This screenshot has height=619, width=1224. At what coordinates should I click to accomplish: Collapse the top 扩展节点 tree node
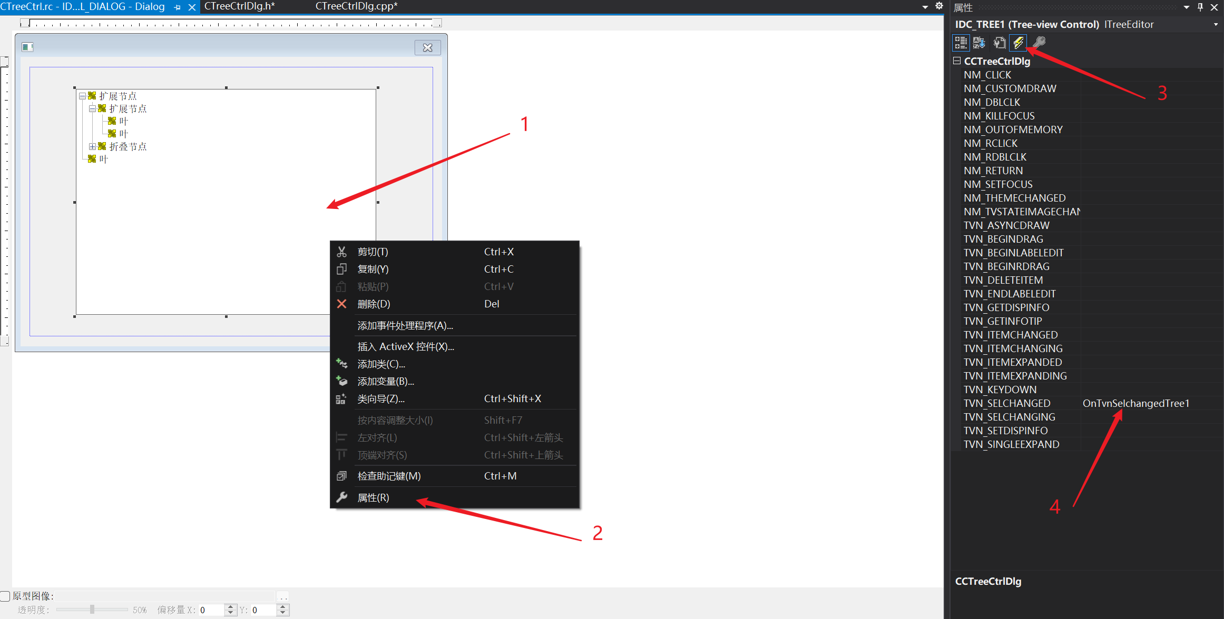click(x=82, y=96)
